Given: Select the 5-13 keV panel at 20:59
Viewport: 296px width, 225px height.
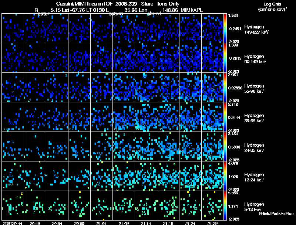Looking at the screenshot, I should tap(79, 205).
